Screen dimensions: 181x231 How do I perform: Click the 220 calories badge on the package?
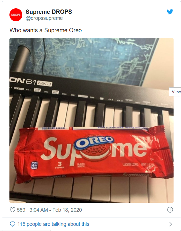click(x=34, y=165)
